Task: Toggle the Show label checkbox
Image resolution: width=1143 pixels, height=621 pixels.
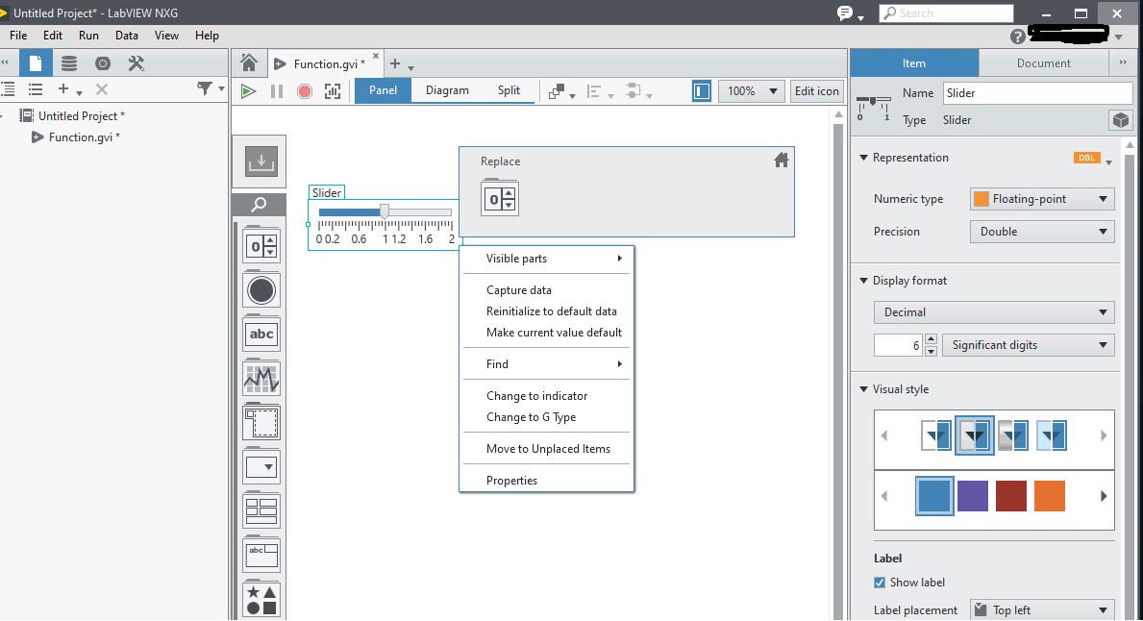Action: tap(879, 582)
